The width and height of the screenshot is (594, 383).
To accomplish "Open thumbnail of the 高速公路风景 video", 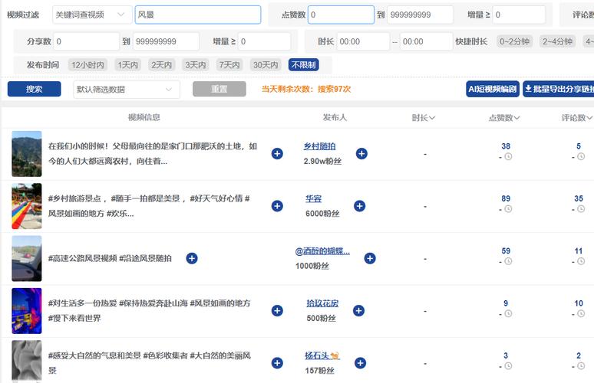I will pos(27,258).
